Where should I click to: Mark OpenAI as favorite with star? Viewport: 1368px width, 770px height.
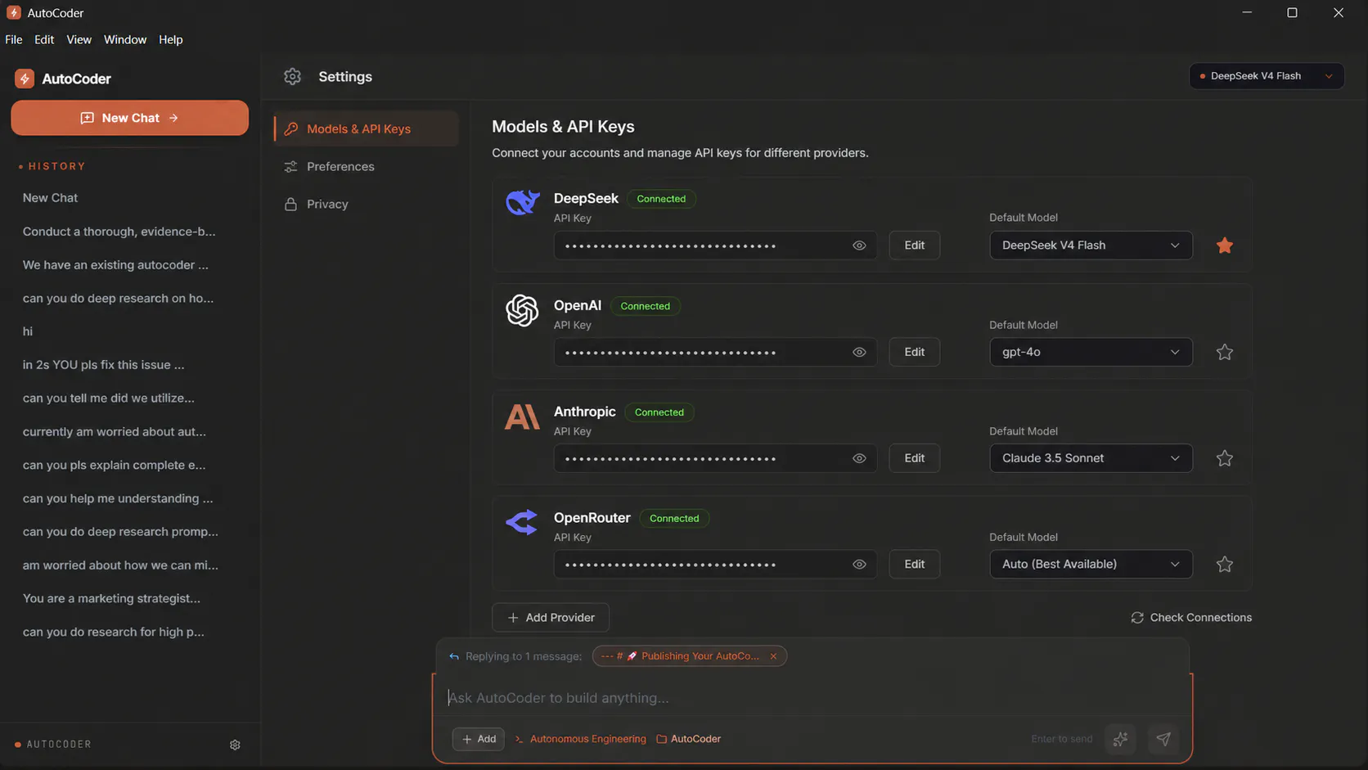pyautogui.click(x=1224, y=352)
